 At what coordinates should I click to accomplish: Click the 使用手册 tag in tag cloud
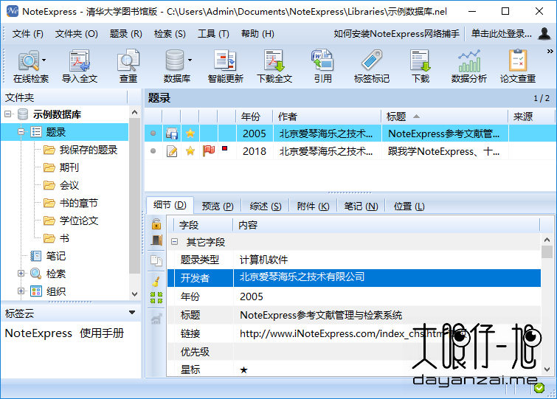click(102, 333)
